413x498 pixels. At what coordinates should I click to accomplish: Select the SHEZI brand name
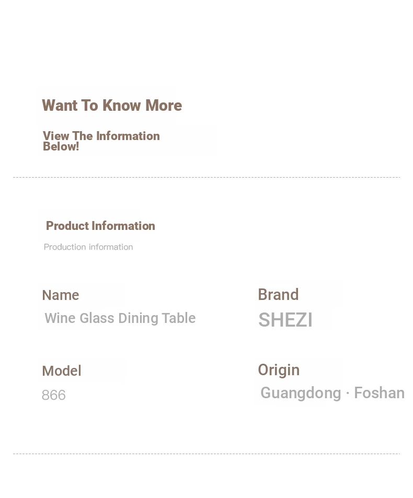click(x=285, y=319)
